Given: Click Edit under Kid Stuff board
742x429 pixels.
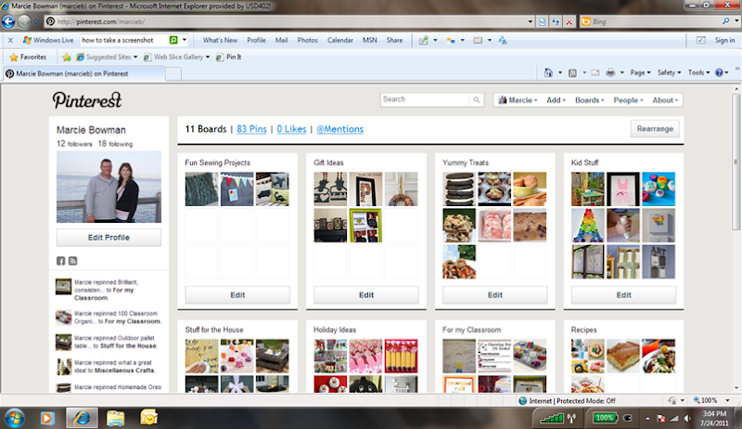Looking at the screenshot, I should pyautogui.click(x=623, y=295).
